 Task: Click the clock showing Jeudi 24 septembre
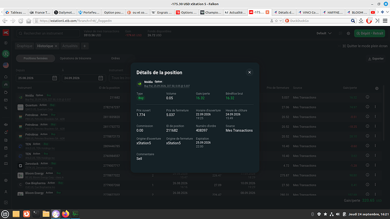[369, 214]
